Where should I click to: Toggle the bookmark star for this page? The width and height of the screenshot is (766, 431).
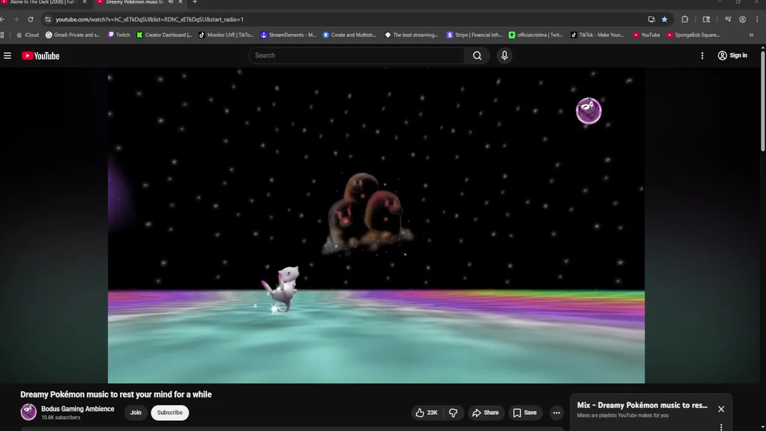tap(664, 19)
